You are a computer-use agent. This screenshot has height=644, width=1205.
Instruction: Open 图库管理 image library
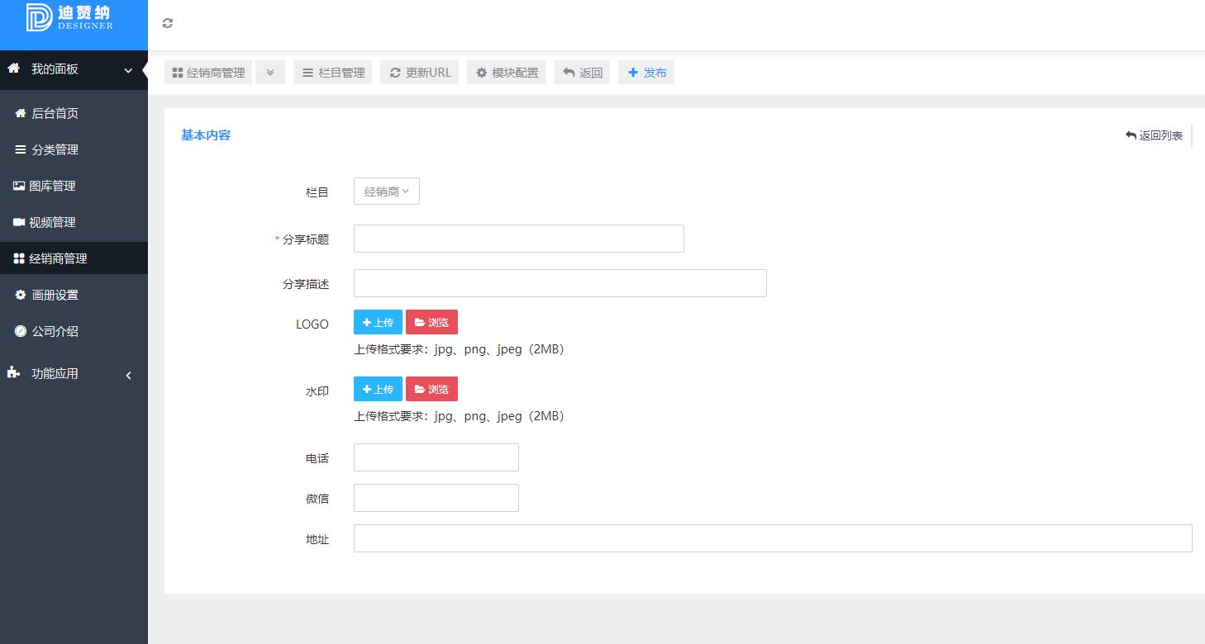click(52, 187)
